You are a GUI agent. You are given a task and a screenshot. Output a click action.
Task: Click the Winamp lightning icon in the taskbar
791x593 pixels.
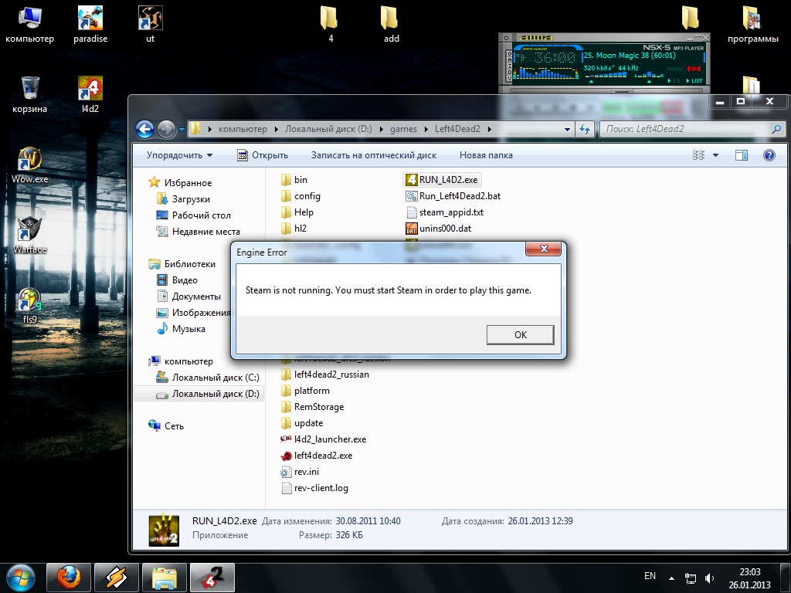(x=116, y=577)
